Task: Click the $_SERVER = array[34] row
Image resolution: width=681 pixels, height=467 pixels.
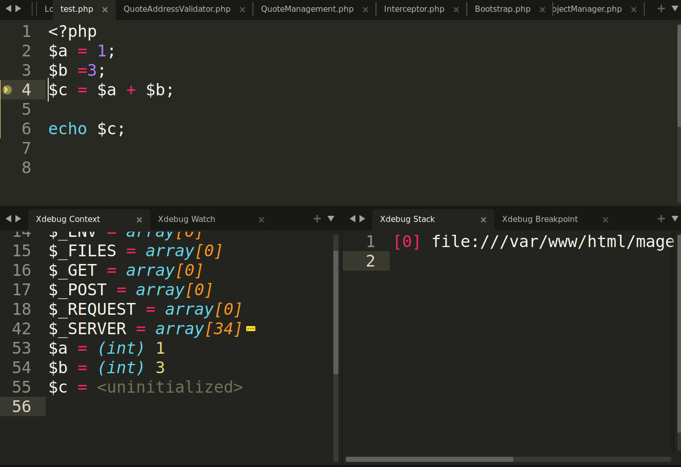Action: 145,329
